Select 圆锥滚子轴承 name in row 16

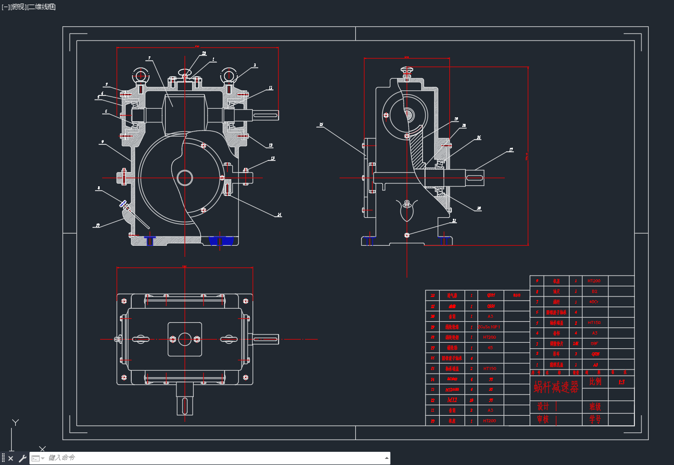(452, 358)
